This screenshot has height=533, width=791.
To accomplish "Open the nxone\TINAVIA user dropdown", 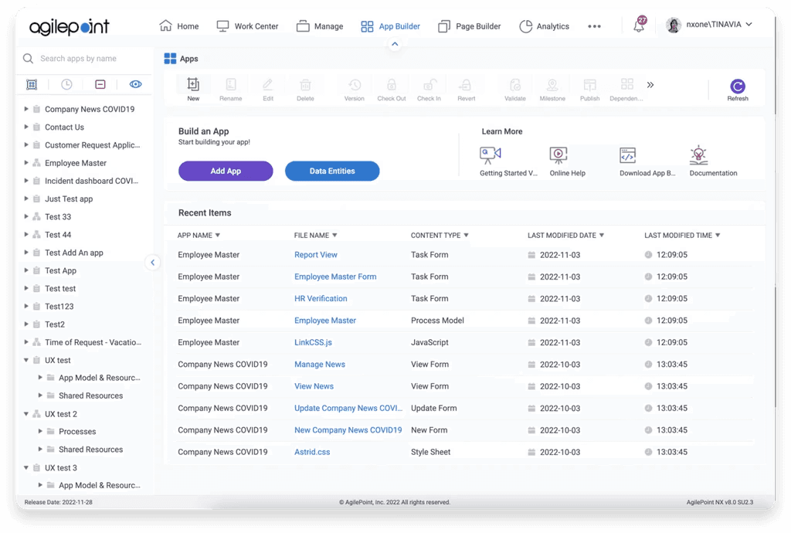I will (x=719, y=24).
